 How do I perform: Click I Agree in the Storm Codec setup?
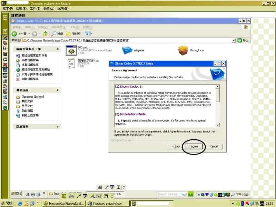pyautogui.click(x=194, y=146)
